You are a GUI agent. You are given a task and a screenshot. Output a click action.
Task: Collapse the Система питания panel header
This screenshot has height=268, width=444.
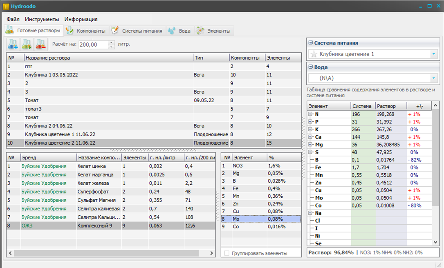pos(311,43)
